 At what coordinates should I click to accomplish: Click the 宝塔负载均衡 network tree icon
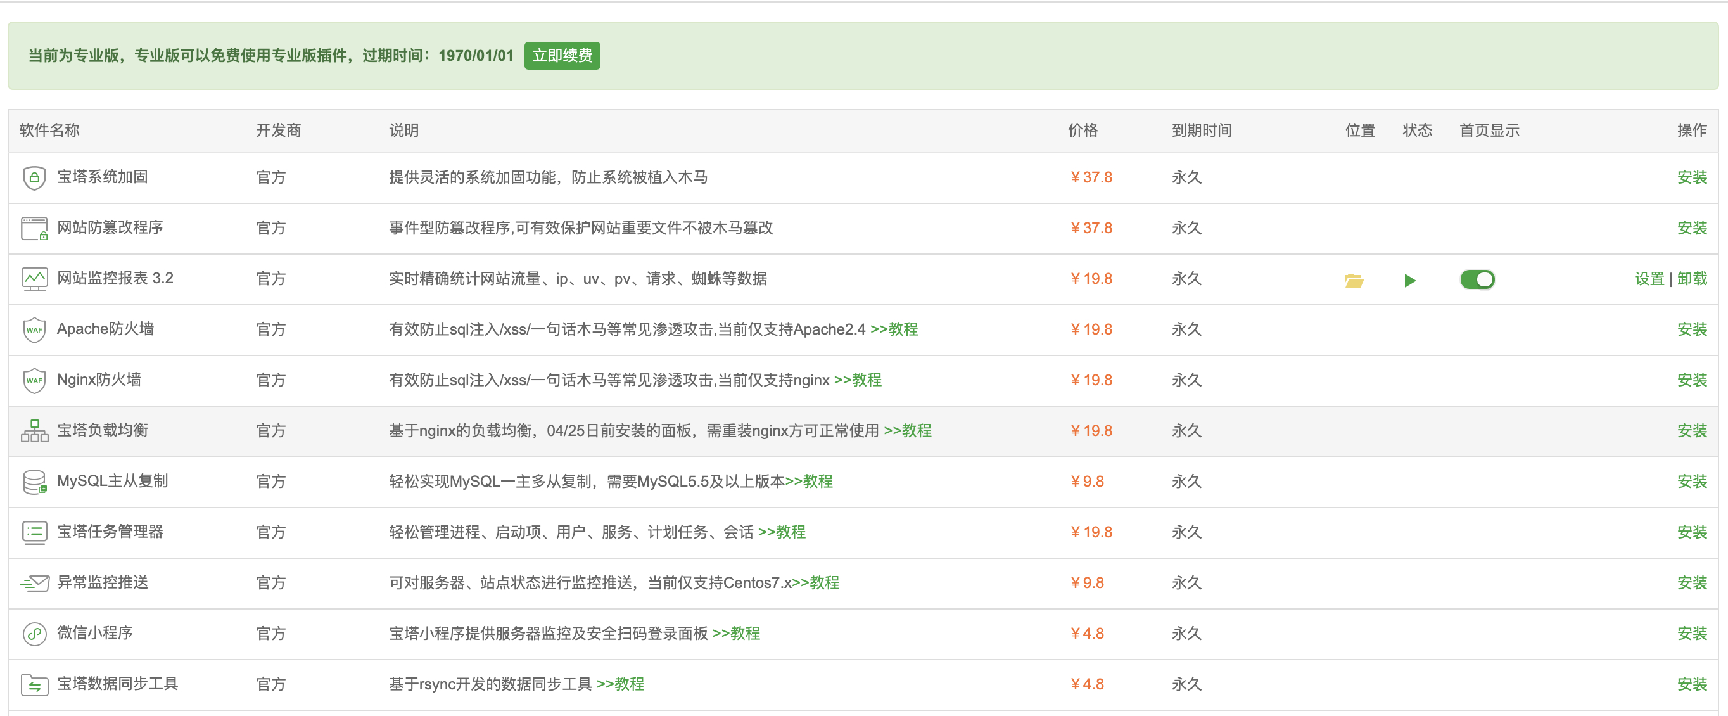pyautogui.click(x=34, y=431)
